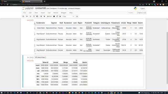Click the max row label
The height and width of the screenshot is (94, 168).
(38, 85)
